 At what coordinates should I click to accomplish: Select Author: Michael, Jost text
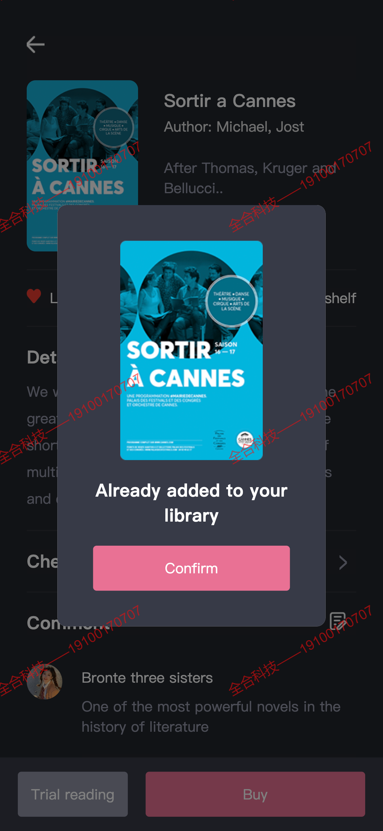coord(234,127)
